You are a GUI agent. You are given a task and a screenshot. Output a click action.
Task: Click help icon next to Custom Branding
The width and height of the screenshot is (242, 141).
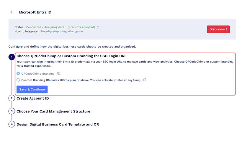click(x=145, y=80)
